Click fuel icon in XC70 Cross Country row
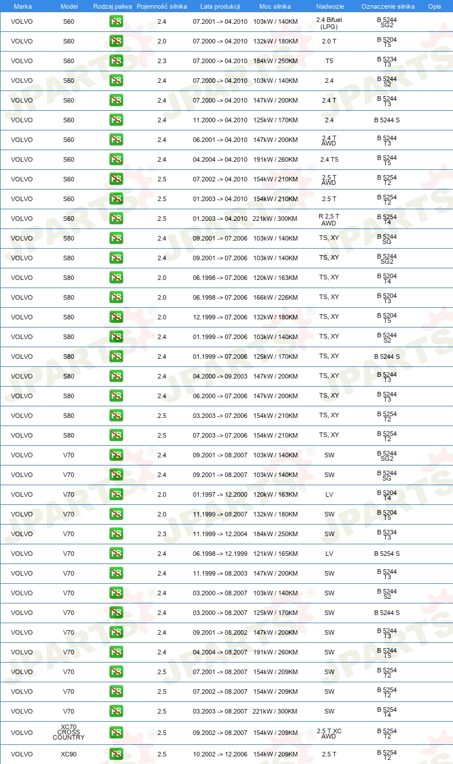 point(116,733)
